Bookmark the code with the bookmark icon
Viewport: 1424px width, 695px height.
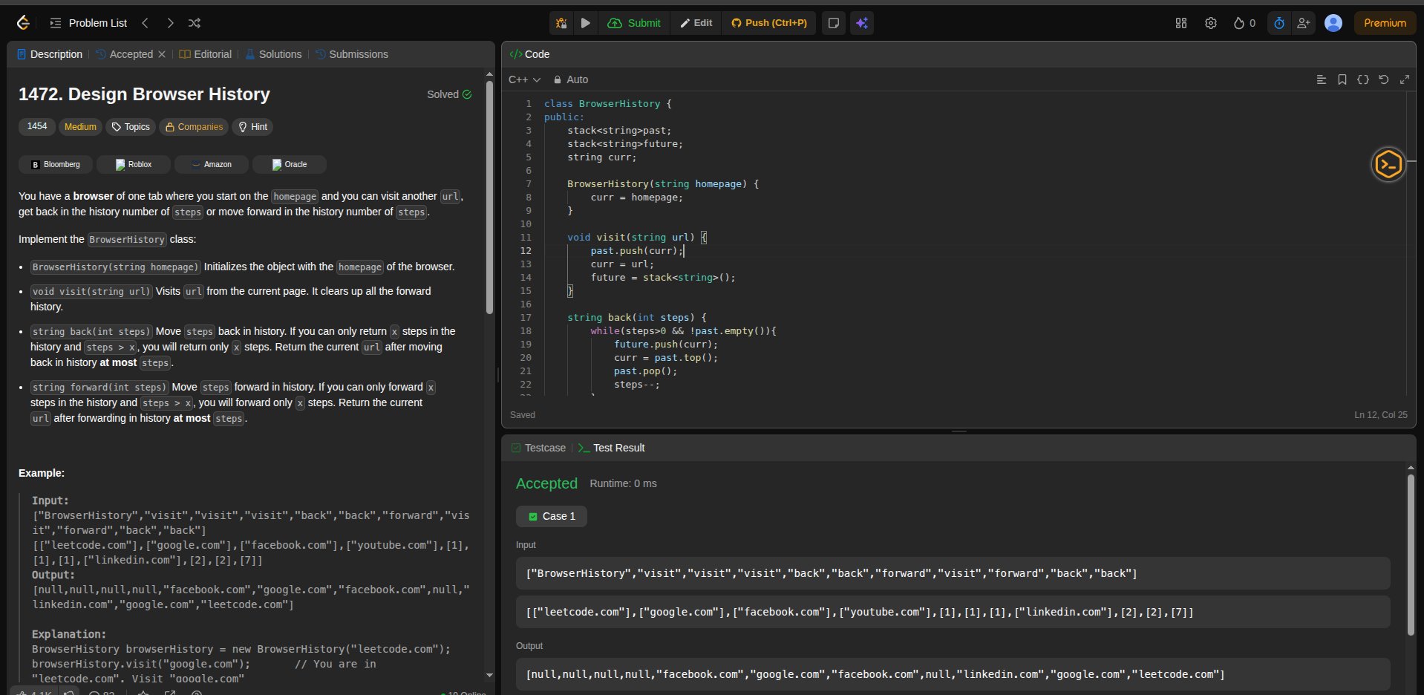(x=1342, y=79)
